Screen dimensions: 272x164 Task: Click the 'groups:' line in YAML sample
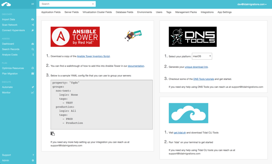coord(58,87)
